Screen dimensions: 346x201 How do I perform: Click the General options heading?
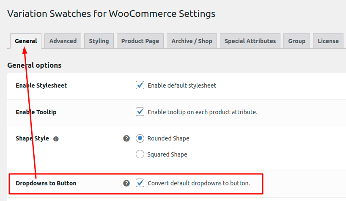pyautogui.click(x=34, y=65)
